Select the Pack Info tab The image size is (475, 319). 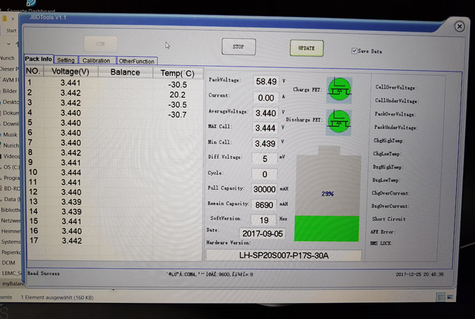pyautogui.click(x=38, y=59)
